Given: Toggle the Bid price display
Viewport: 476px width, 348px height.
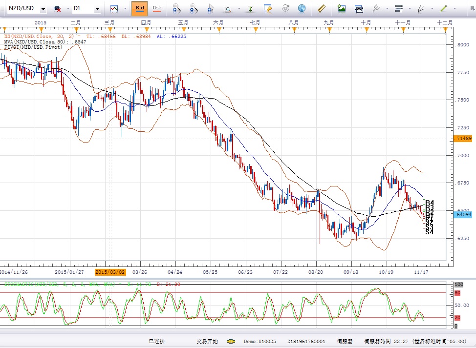Looking at the screenshot, I should [x=140, y=8].
